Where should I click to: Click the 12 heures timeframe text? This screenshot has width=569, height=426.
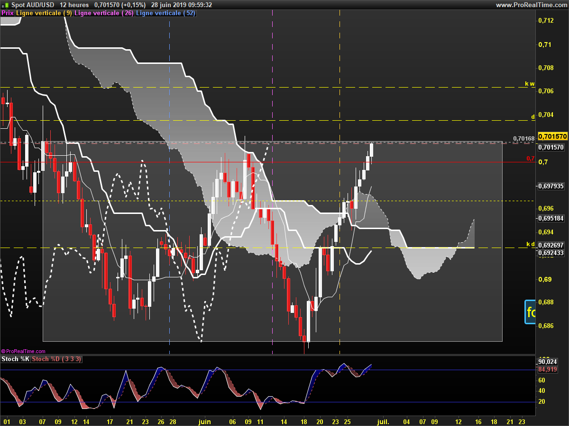click(74, 5)
